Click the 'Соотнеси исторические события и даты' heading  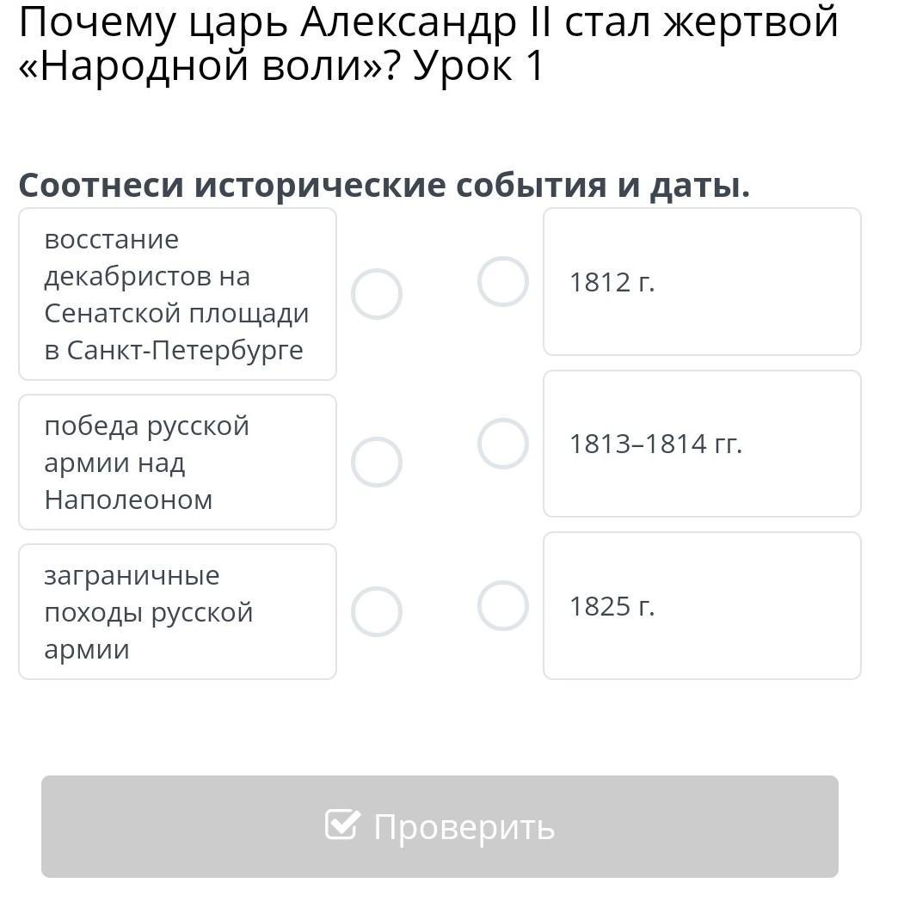click(x=384, y=186)
